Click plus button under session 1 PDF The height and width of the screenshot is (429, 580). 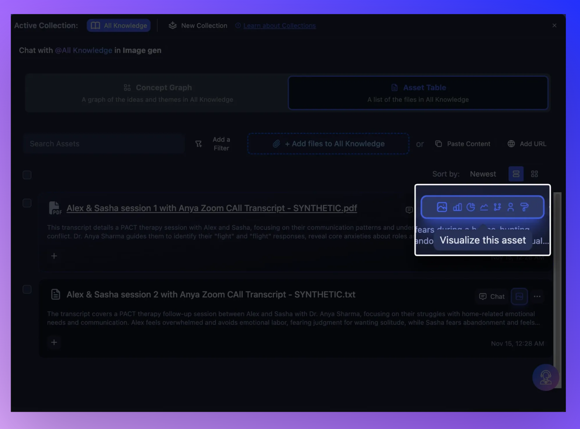pos(54,256)
